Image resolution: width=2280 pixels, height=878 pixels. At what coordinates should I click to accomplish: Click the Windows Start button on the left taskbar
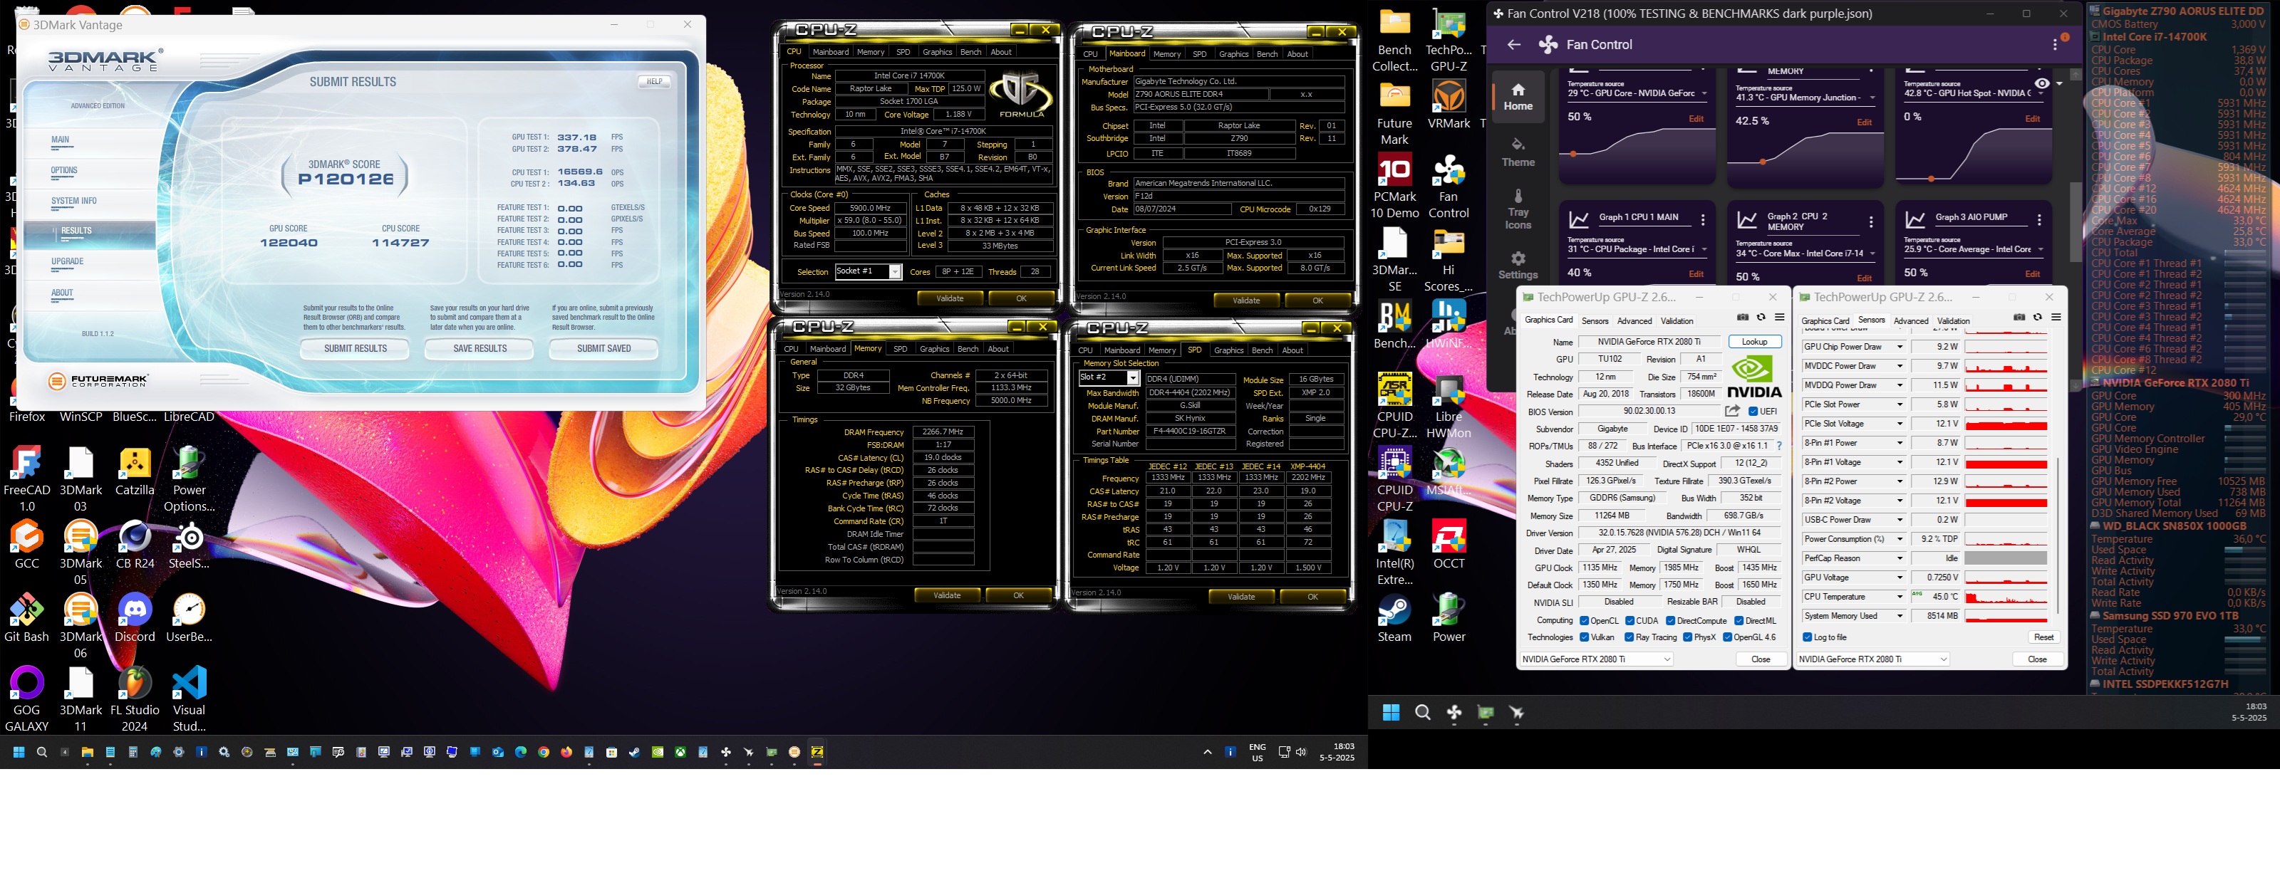(x=18, y=753)
